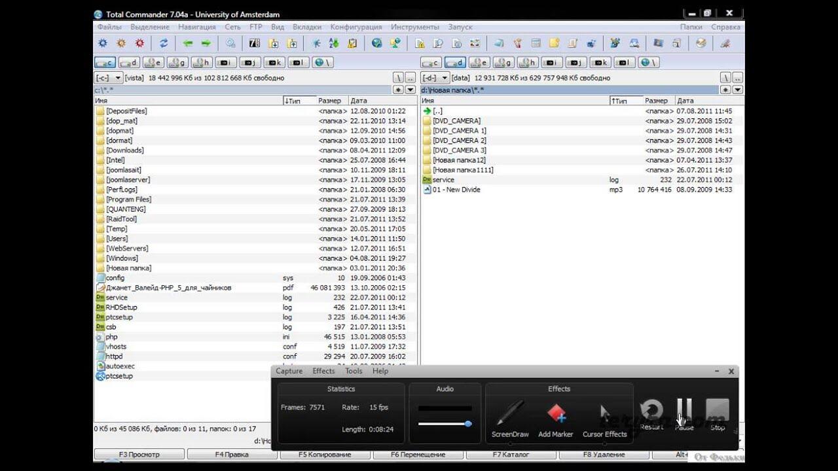Click the 7-Zip icon in the toolbar

[255, 43]
